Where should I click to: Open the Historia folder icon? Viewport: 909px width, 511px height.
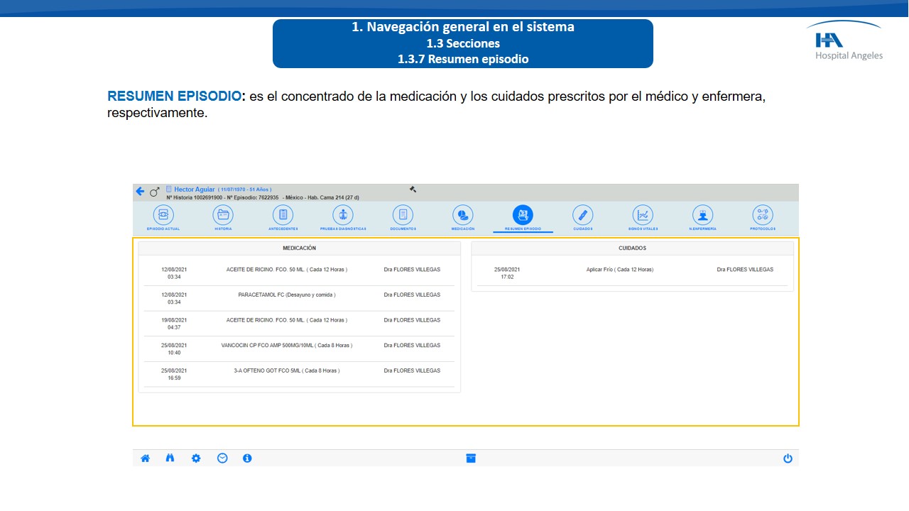click(223, 215)
